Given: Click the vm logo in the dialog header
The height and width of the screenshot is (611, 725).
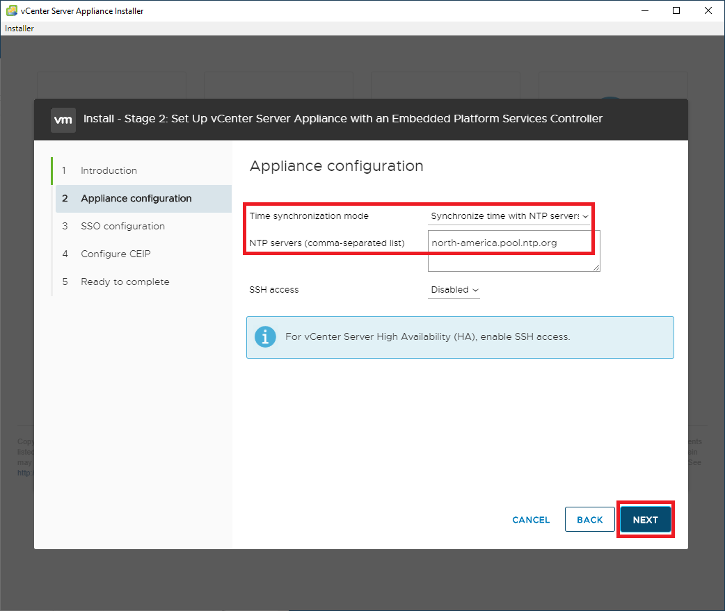Looking at the screenshot, I should pyautogui.click(x=63, y=119).
